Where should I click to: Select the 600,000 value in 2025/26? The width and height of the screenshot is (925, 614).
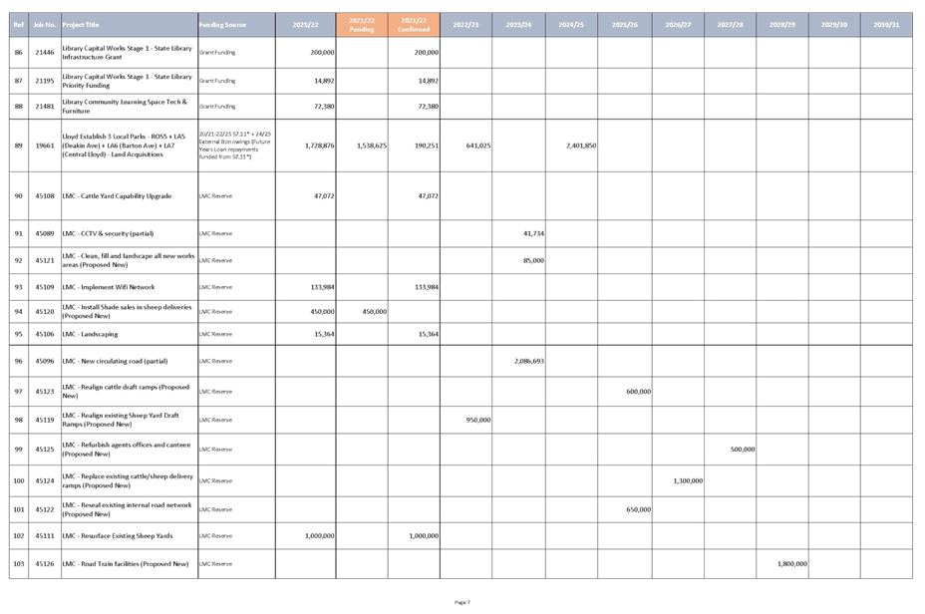(638, 391)
